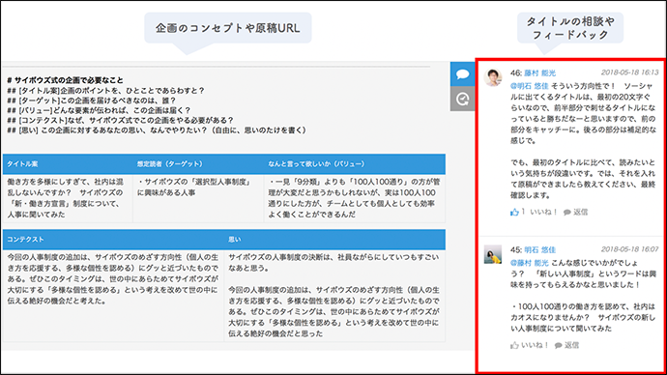Click 返信 on comment 45
Image resolution: width=667 pixels, height=375 pixels.
point(571,345)
